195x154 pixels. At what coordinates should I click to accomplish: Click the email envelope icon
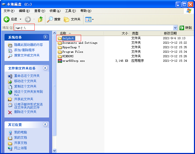click(10, 105)
